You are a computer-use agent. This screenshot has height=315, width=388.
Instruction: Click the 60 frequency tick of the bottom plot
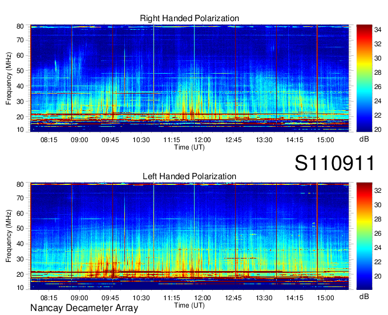(x=20, y=213)
